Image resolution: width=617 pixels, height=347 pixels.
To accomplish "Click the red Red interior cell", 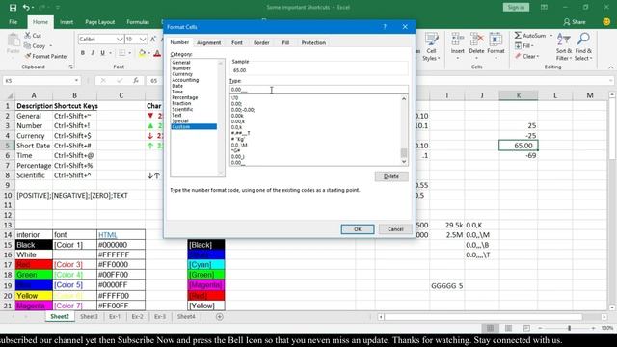I will point(34,264).
